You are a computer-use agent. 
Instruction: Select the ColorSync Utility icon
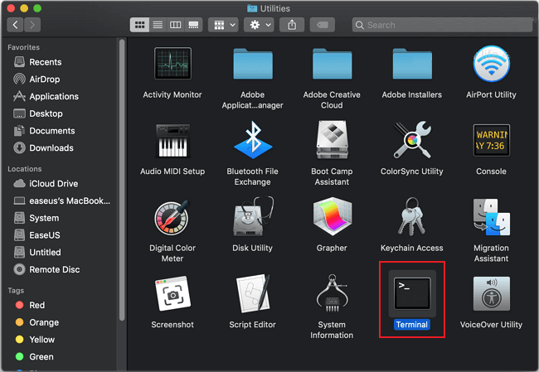[412, 139]
